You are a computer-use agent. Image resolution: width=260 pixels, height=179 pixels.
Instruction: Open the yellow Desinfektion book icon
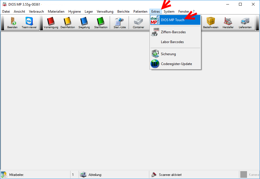(68, 22)
